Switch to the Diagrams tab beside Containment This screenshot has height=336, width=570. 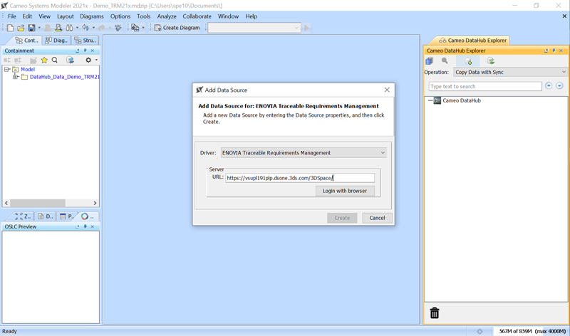click(56, 41)
